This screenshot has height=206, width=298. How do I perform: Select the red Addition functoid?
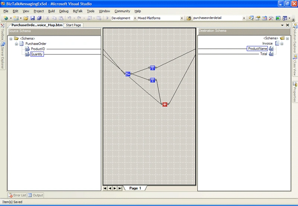165,104
